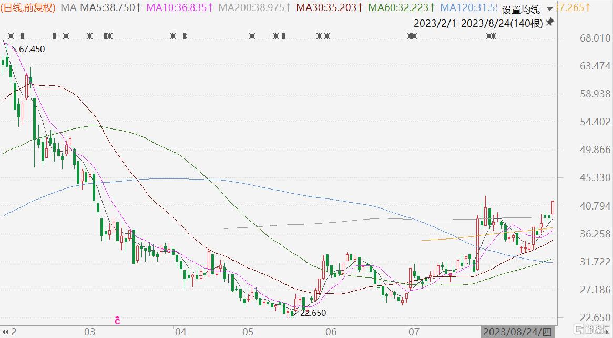
Task: Click the rightmost event marker cluster near August
Action: point(491,36)
